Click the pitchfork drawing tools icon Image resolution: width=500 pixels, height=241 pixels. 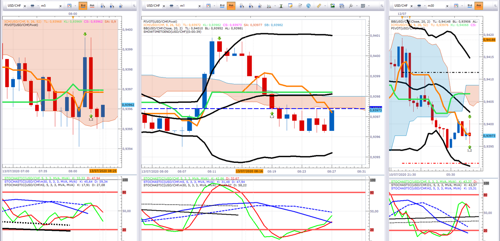[351, 6]
